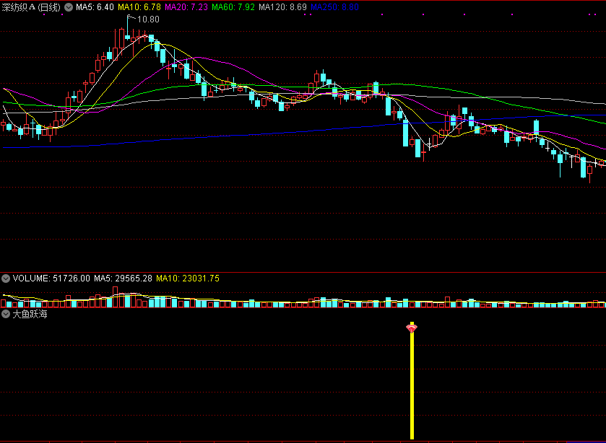606x443 pixels.
Task: Select the MA120: 8.69 label
Action: [282, 7]
